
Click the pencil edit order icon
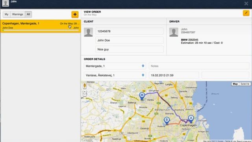pyautogui.click(x=246, y=13)
